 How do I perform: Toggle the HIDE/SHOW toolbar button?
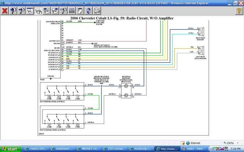72,11
